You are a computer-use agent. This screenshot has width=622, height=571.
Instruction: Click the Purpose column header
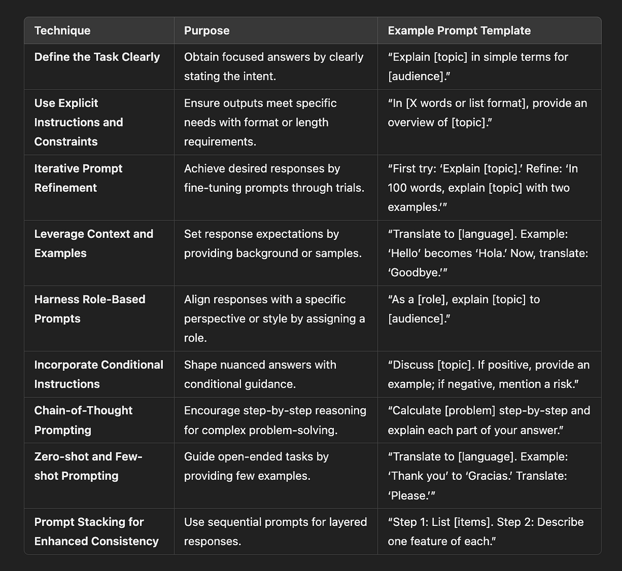tap(207, 31)
